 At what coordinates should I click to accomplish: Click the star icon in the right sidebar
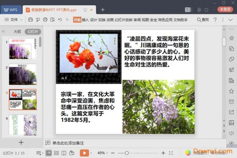click(231, 91)
